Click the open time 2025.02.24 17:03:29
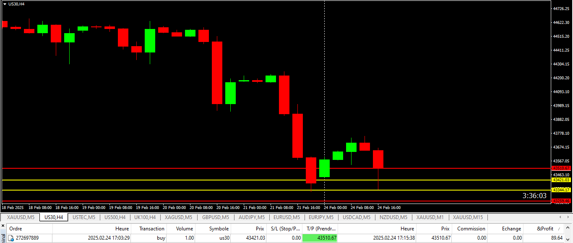The height and width of the screenshot is (243, 573). pos(109,238)
